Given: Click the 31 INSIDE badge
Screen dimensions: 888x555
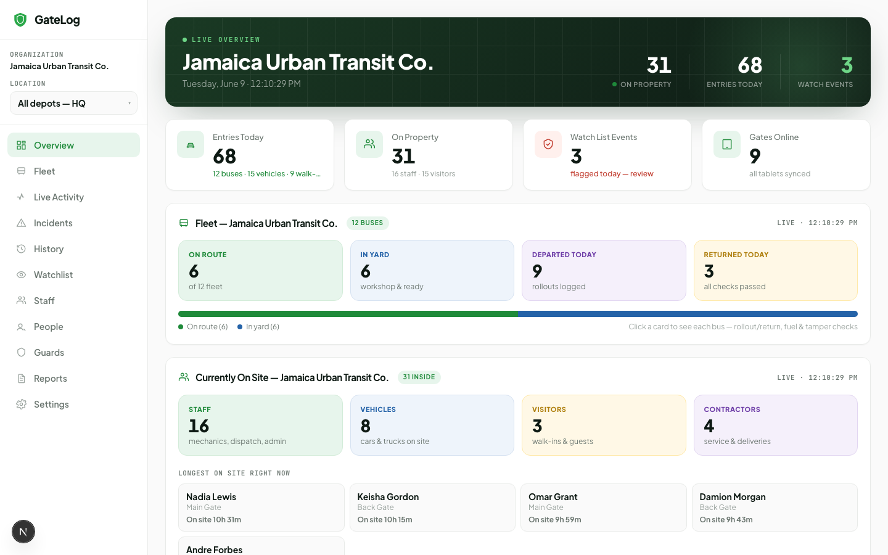Looking at the screenshot, I should click(x=419, y=377).
